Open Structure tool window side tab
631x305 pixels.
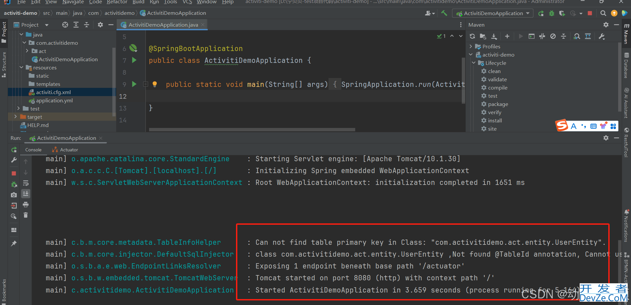pyautogui.click(x=4, y=64)
